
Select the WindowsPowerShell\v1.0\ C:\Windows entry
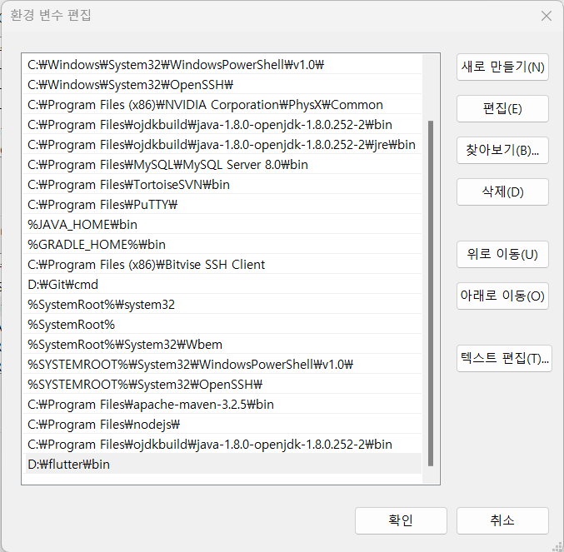tap(222, 65)
